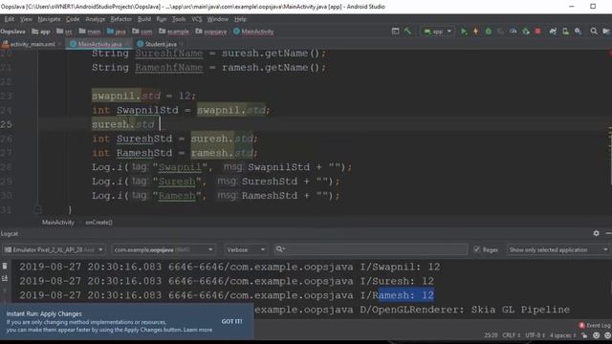The image size is (612, 344).
Task: Click java folder in navigation bar
Action: click(x=117, y=32)
